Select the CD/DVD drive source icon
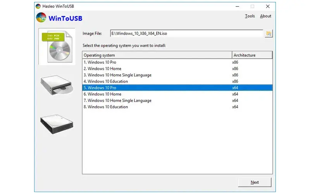The height and width of the screenshot is (194, 310). [x=57, y=85]
